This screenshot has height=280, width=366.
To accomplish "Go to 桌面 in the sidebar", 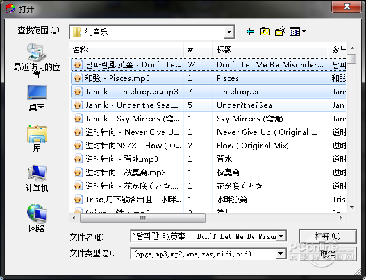I will [x=37, y=98].
